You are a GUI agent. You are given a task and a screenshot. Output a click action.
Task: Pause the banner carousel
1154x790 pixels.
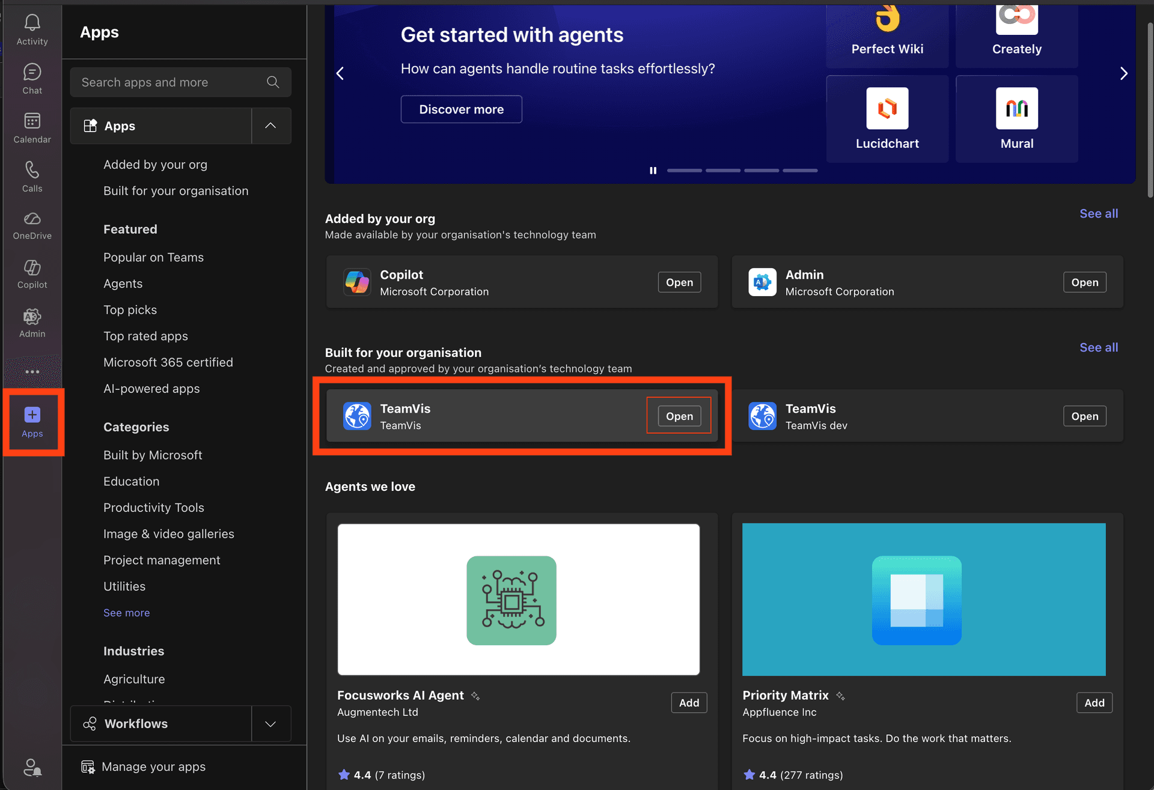[653, 171]
